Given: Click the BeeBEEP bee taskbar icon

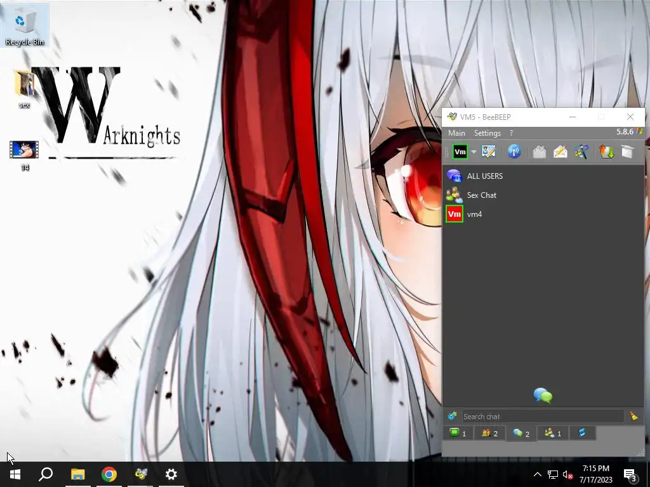Looking at the screenshot, I should 140,474.
